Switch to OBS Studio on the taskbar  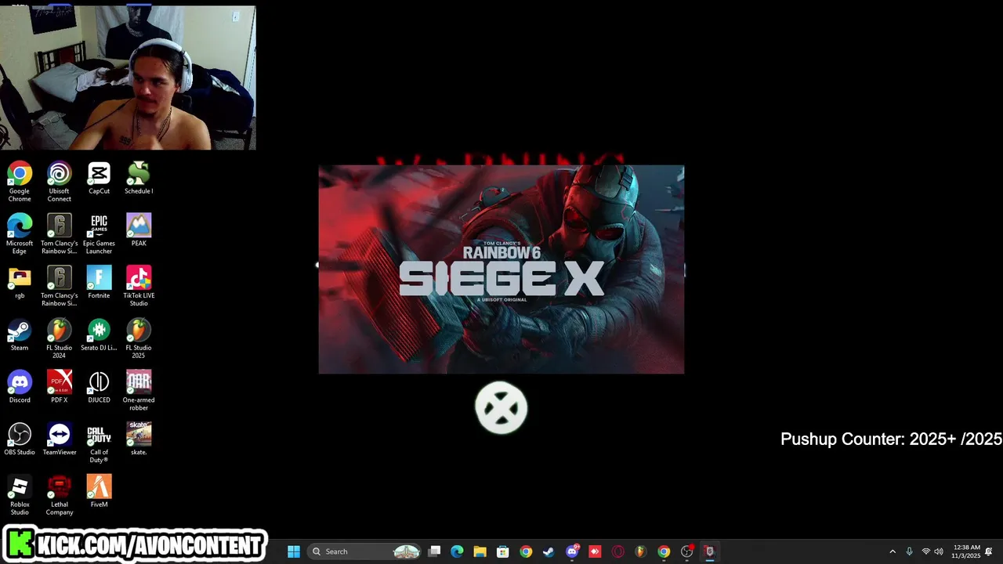tap(686, 551)
